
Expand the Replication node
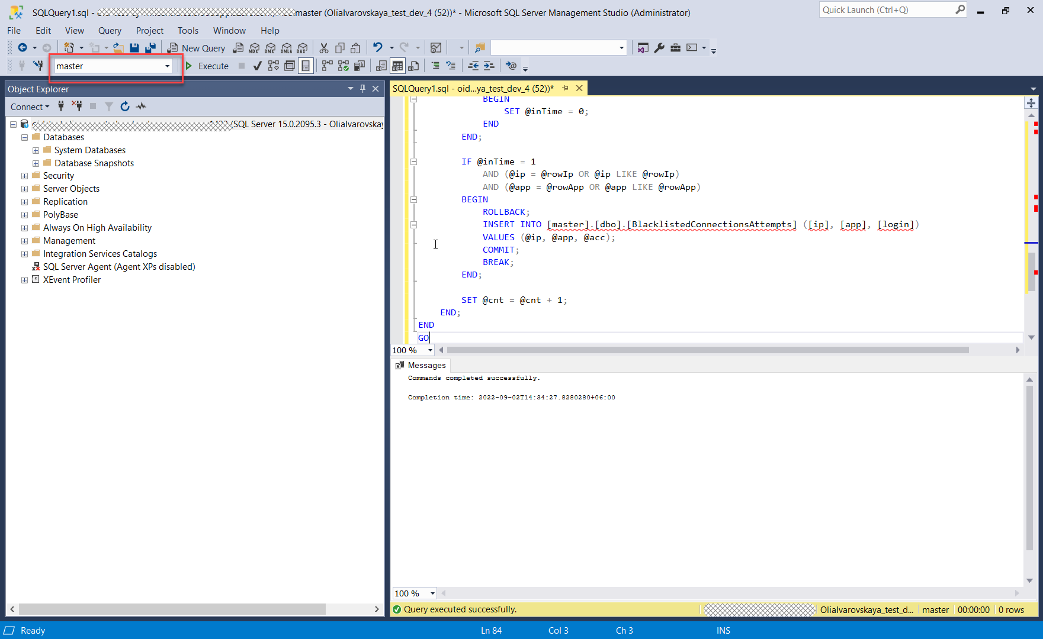24,202
